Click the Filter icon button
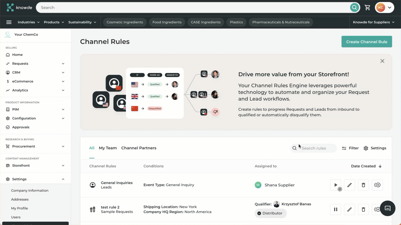The width and height of the screenshot is (401, 225). [x=350, y=148]
